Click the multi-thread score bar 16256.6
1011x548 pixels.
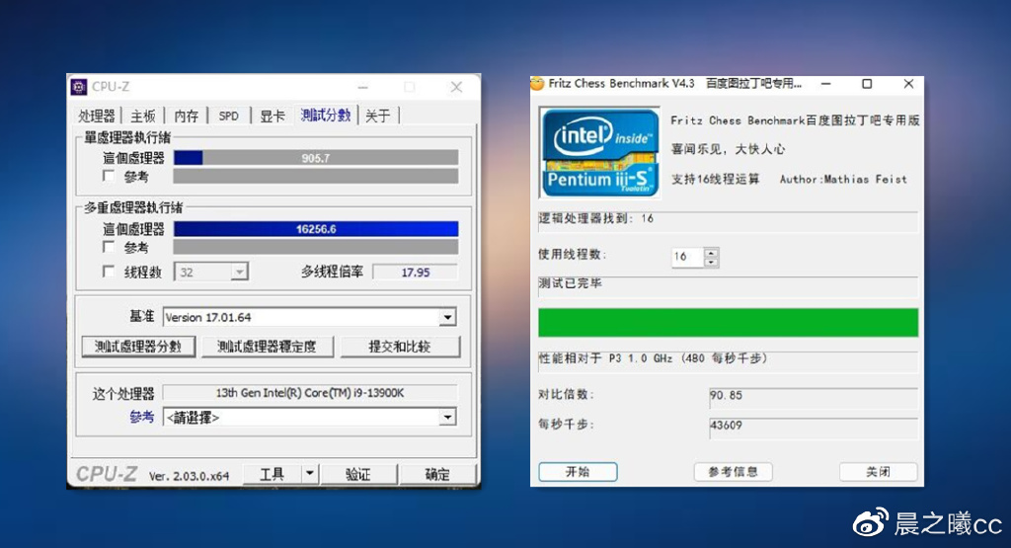pyautogui.click(x=316, y=229)
